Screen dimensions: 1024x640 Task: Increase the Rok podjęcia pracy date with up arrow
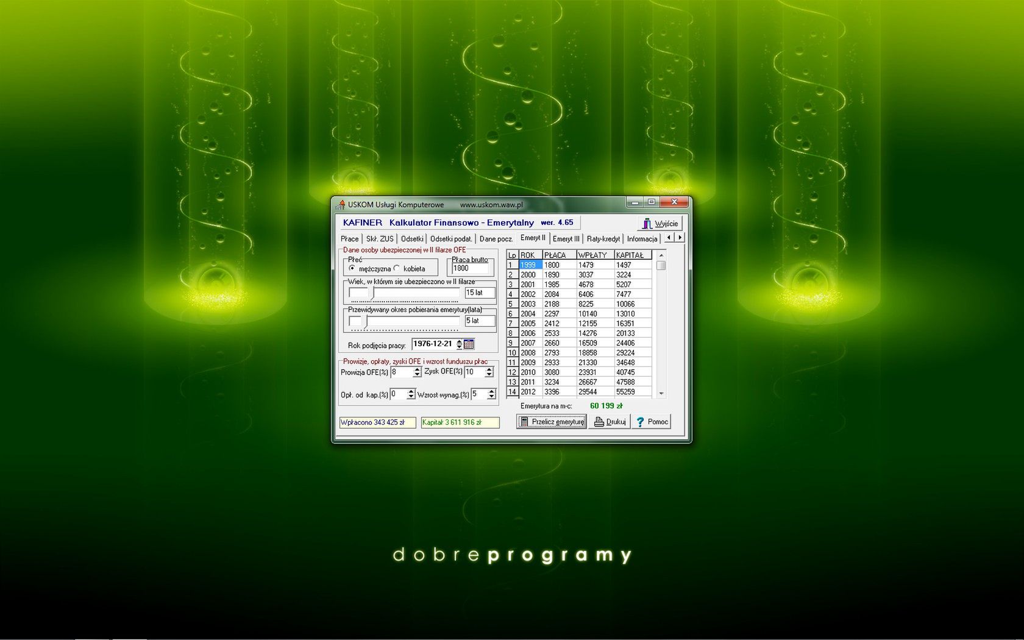(460, 342)
